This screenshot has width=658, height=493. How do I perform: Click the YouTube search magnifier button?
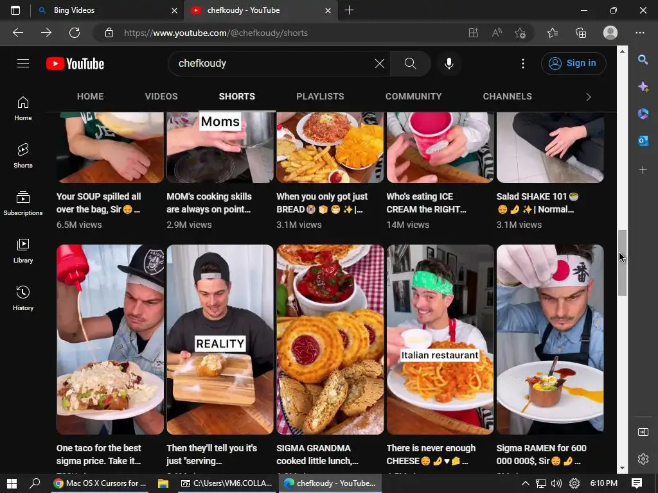point(411,64)
